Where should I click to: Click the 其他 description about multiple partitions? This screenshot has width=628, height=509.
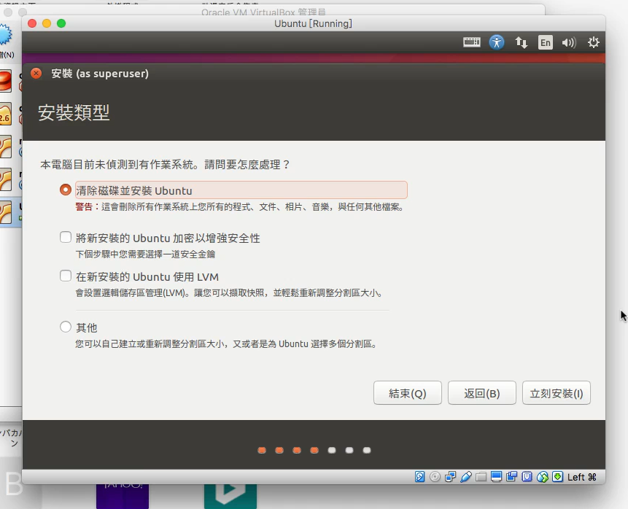226,344
